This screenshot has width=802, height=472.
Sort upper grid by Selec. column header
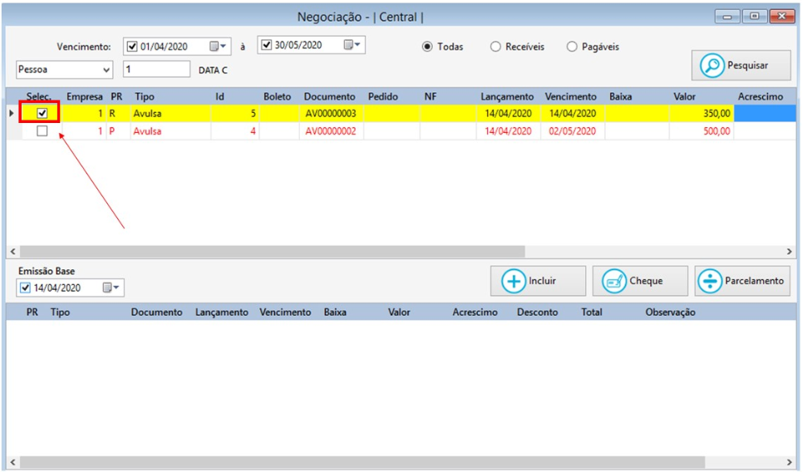point(39,96)
